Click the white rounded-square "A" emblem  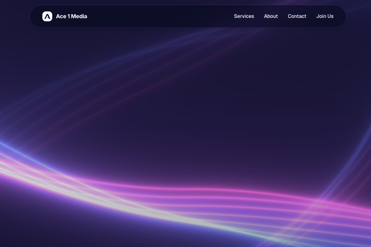click(x=47, y=17)
